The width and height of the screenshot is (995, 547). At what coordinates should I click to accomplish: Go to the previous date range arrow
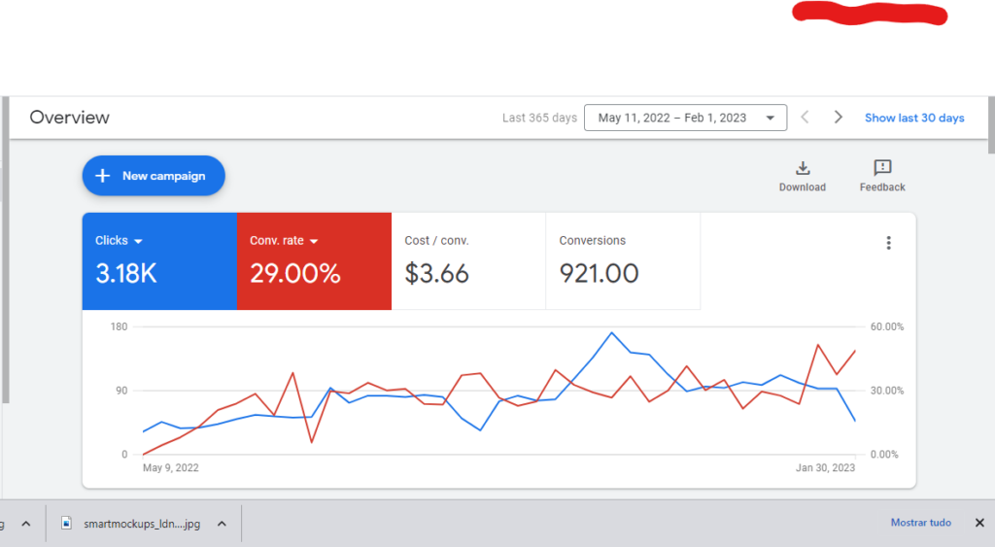(x=805, y=118)
